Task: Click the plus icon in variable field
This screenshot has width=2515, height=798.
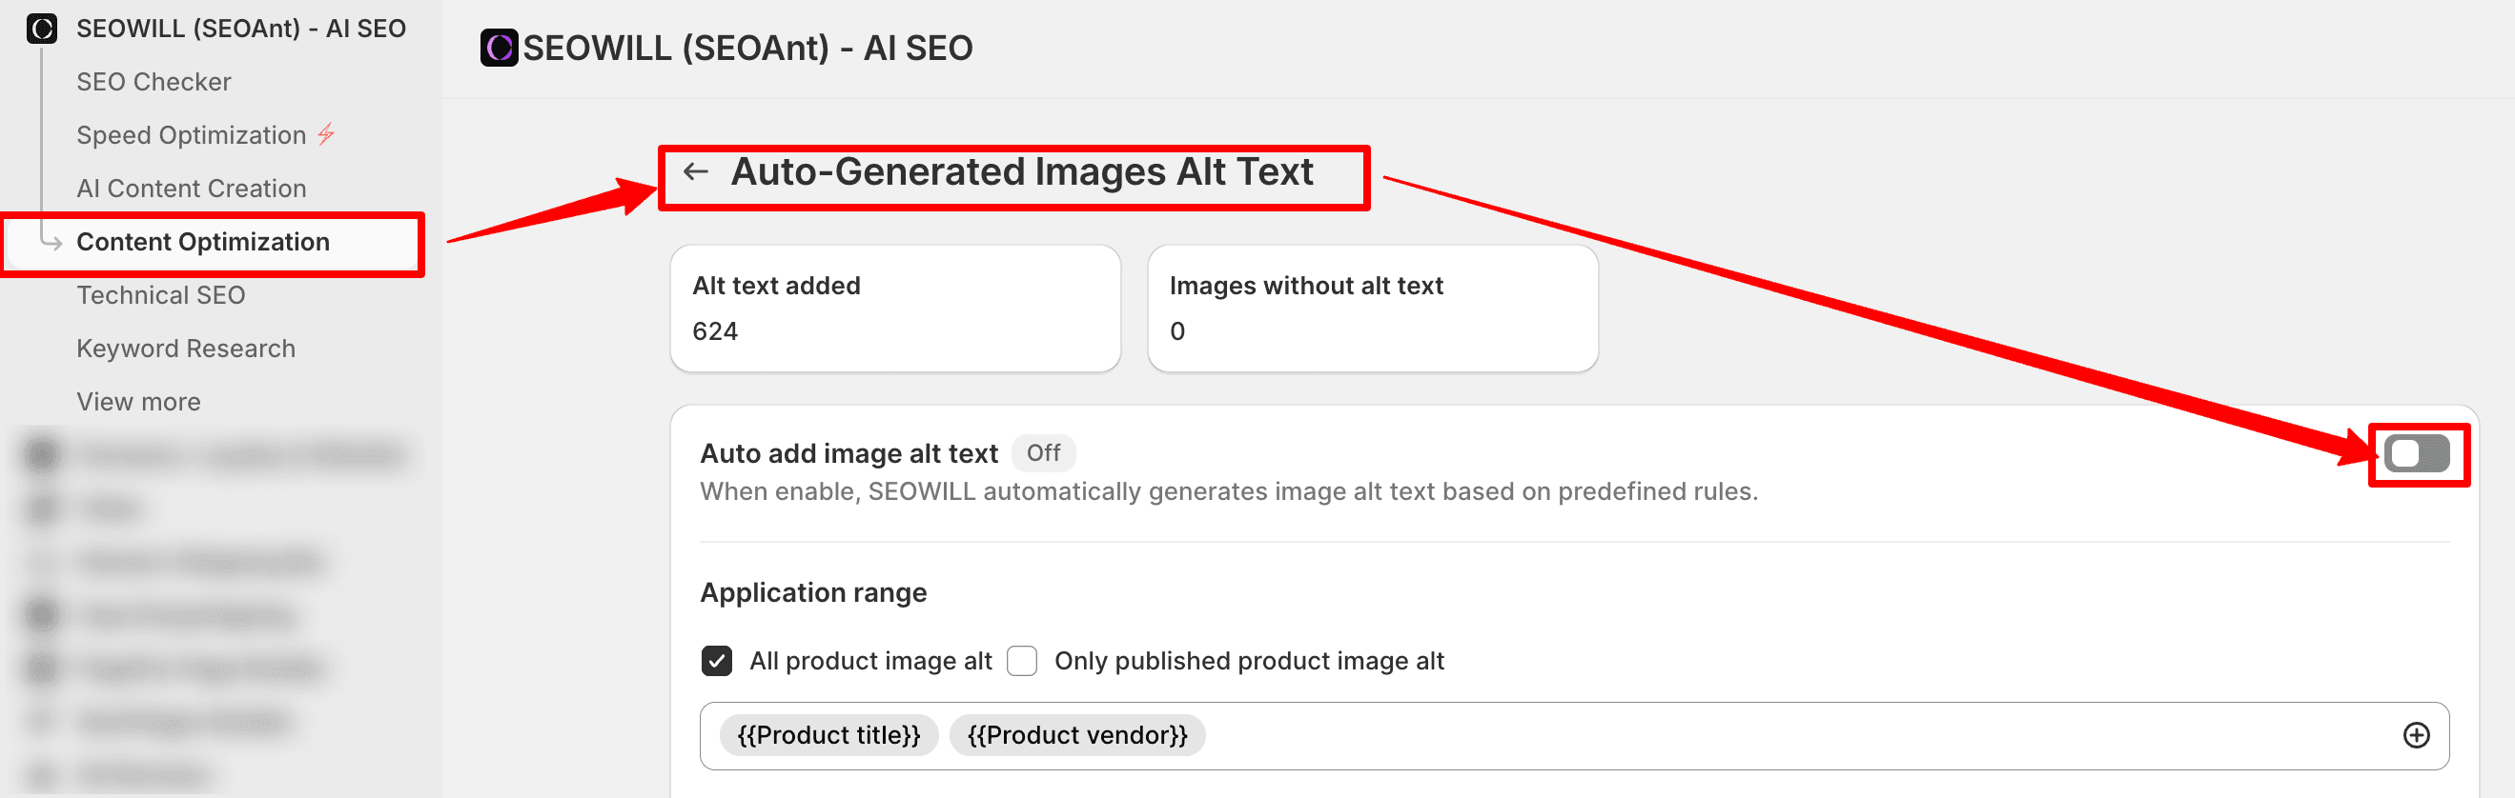Action: click(x=2416, y=735)
